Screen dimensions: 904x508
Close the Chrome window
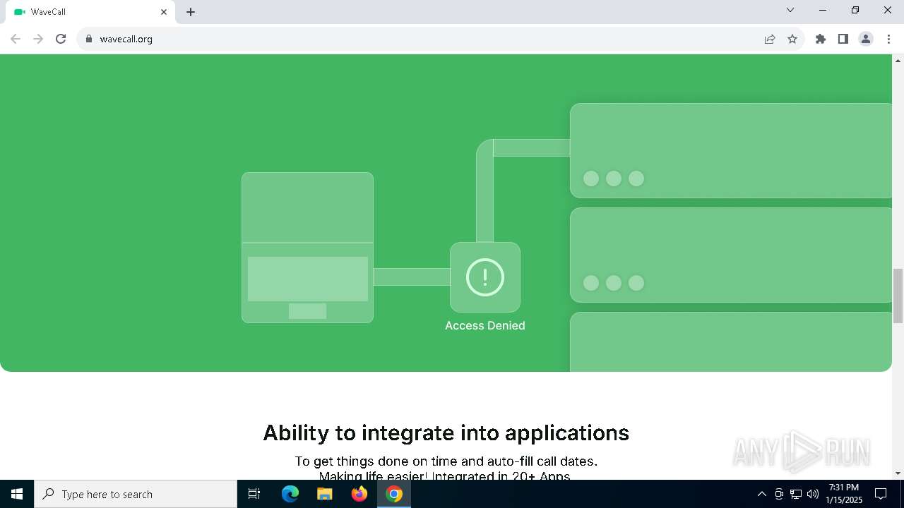[x=888, y=10]
